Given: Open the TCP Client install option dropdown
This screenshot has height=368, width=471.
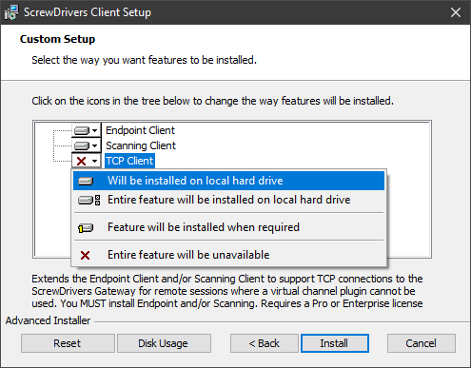Looking at the screenshot, I should click(x=87, y=161).
